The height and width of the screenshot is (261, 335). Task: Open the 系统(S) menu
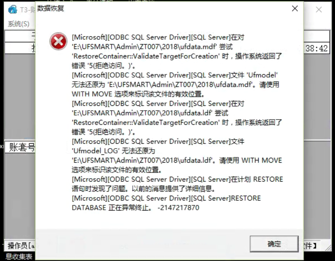coord(19,24)
